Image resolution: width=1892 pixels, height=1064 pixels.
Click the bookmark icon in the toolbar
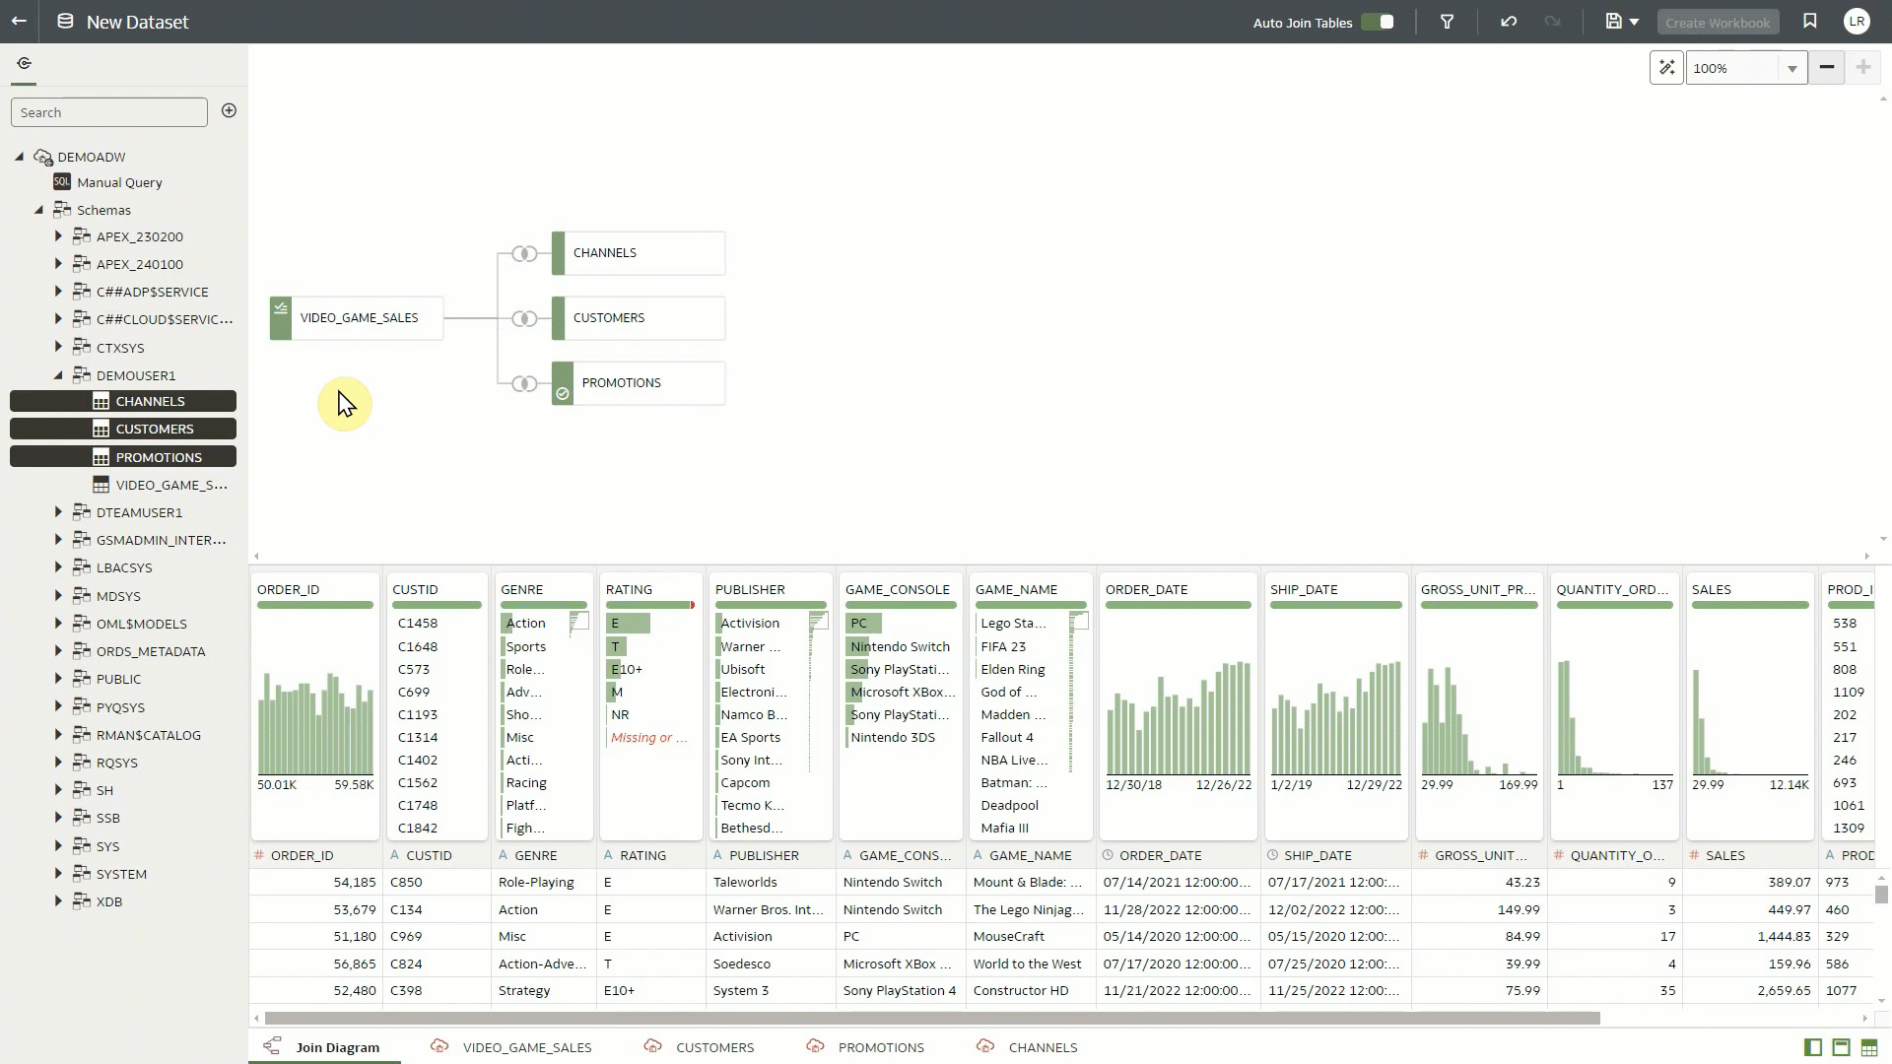(x=1810, y=20)
